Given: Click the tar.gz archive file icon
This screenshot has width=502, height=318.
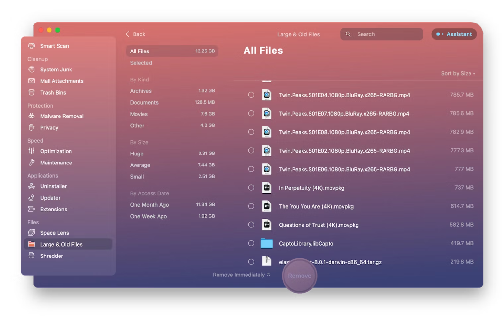Looking at the screenshot, I should point(266,261).
